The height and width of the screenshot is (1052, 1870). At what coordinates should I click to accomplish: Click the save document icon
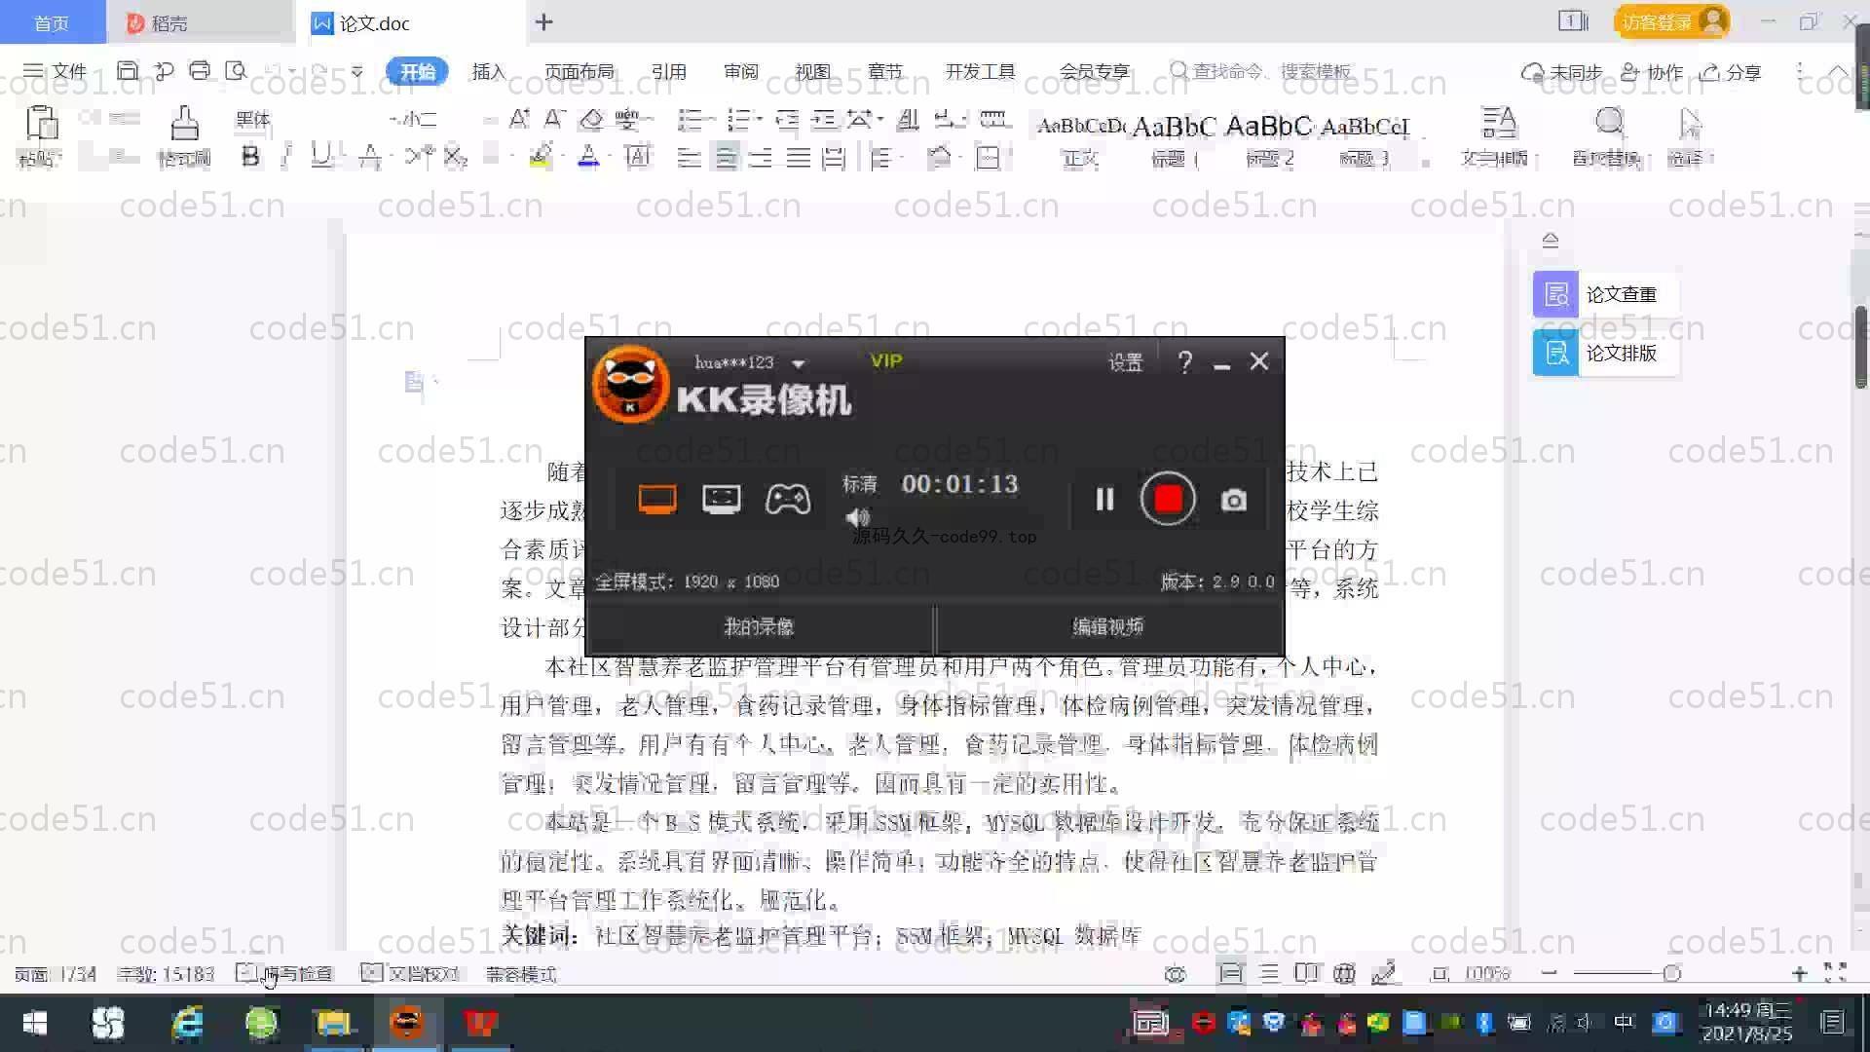[127, 71]
